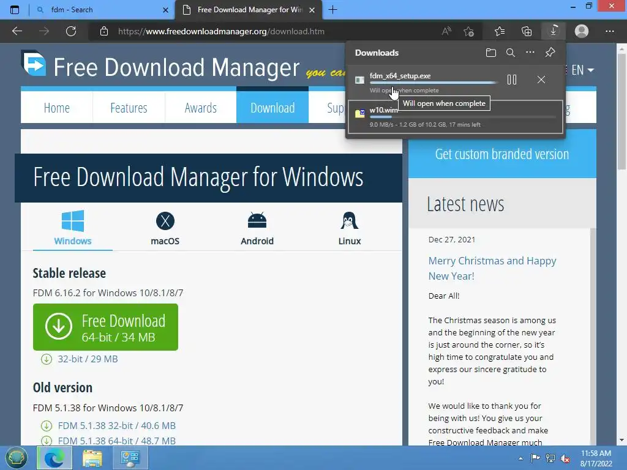The width and height of the screenshot is (627, 470).
Task: Close the Free Download Manager tab
Action: pyautogui.click(x=312, y=10)
